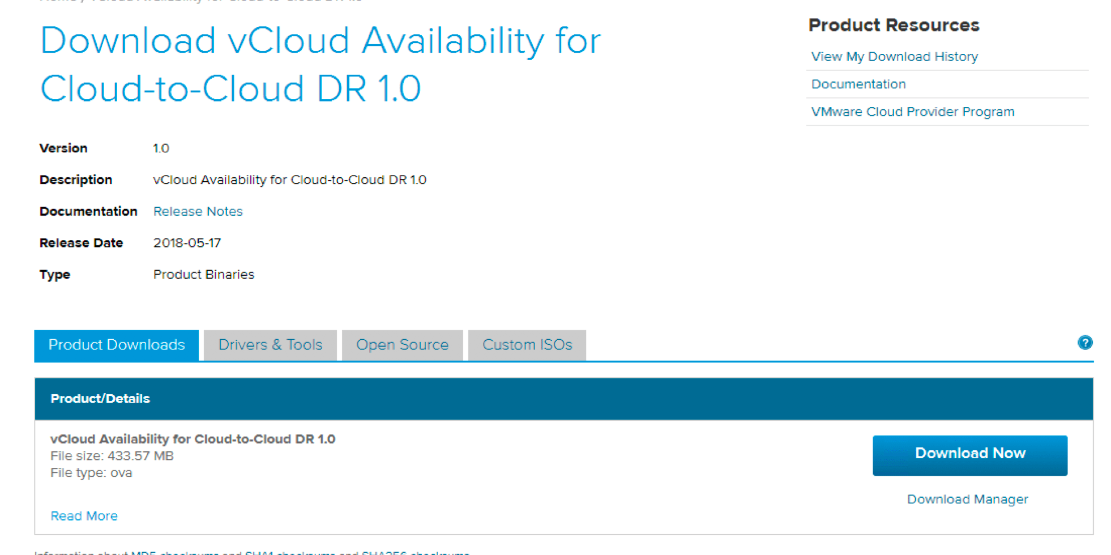This screenshot has height=555, width=1111.
Task: Go to the Custom ISOs tab
Action: 527,345
